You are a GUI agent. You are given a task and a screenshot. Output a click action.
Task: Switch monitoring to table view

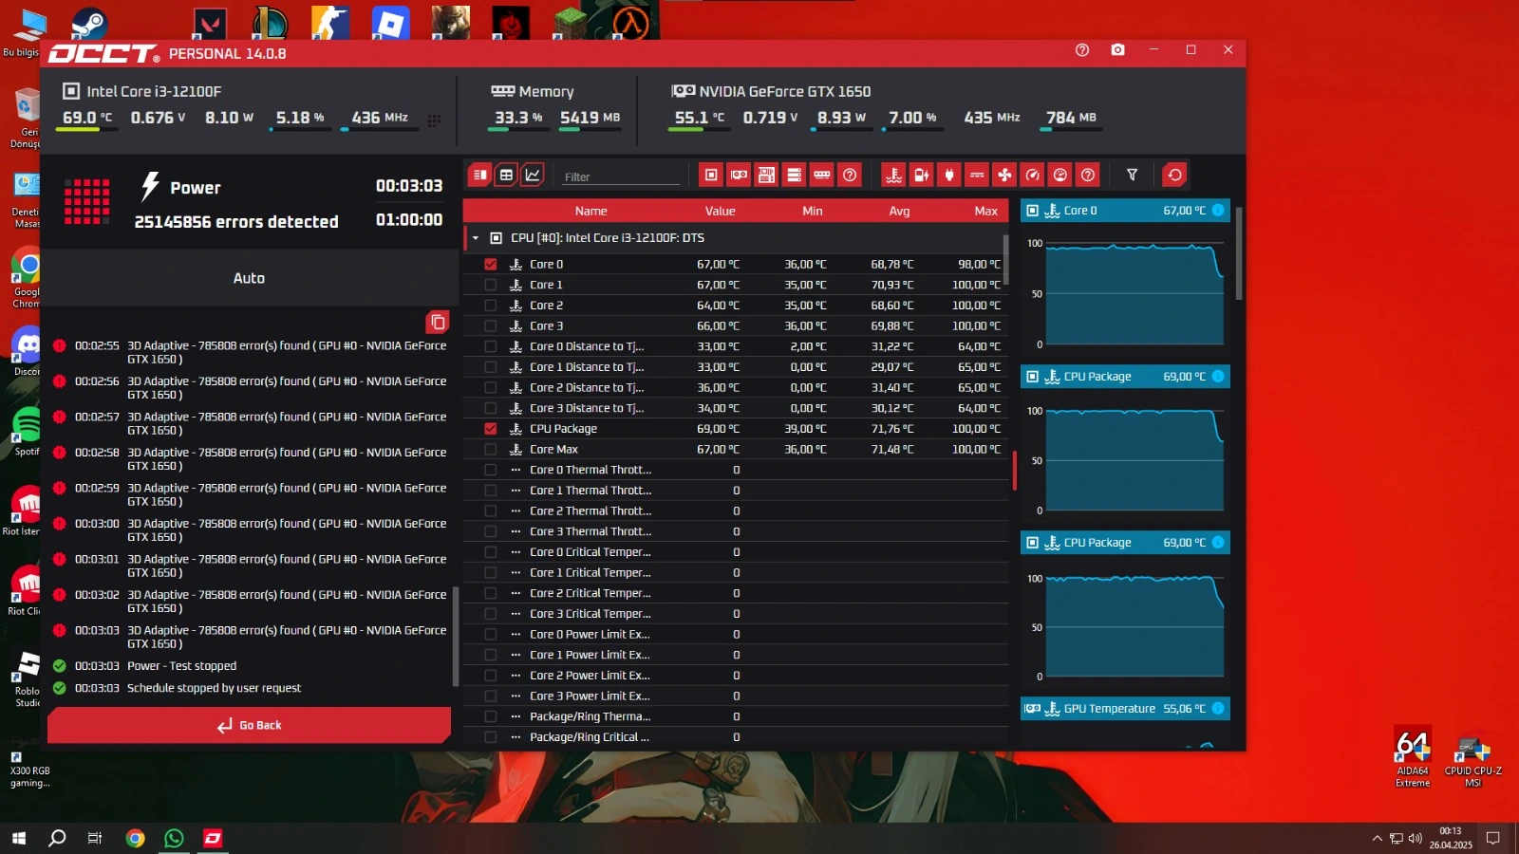point(507,175)
